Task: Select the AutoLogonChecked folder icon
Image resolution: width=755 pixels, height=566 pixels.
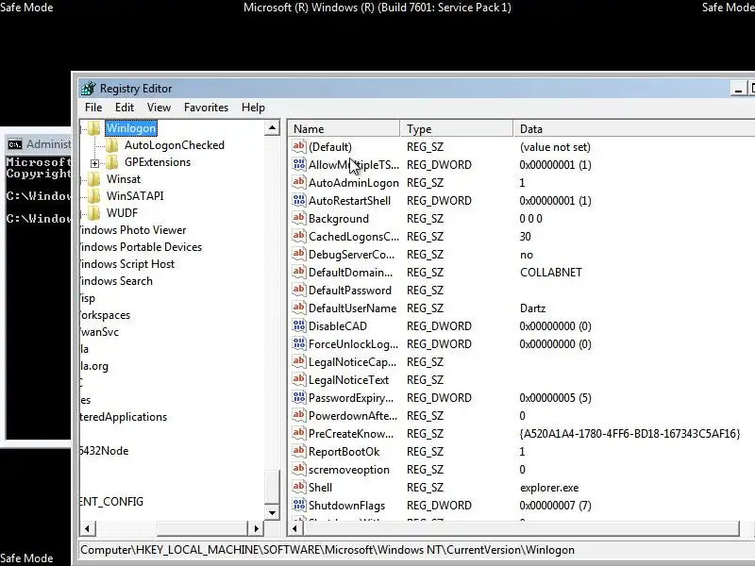Action: pyautogui.click(x=112, y=145)
